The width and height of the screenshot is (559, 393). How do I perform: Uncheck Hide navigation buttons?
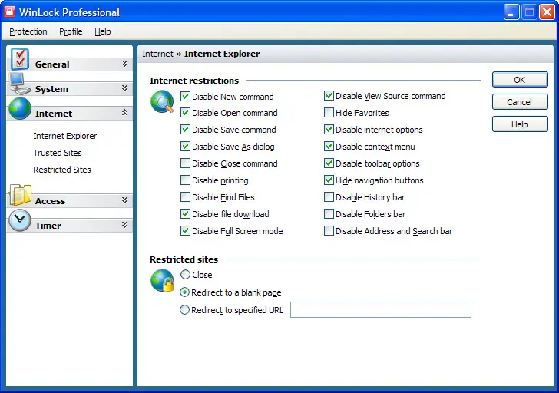click(329, 180)
